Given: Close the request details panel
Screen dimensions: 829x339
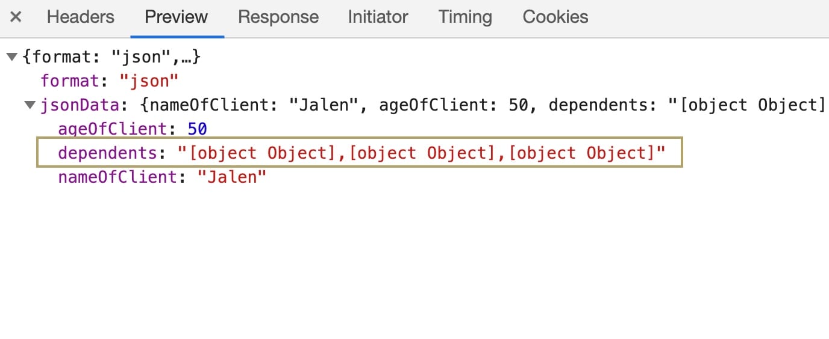Looking at the screenshot, I should 16,17.
